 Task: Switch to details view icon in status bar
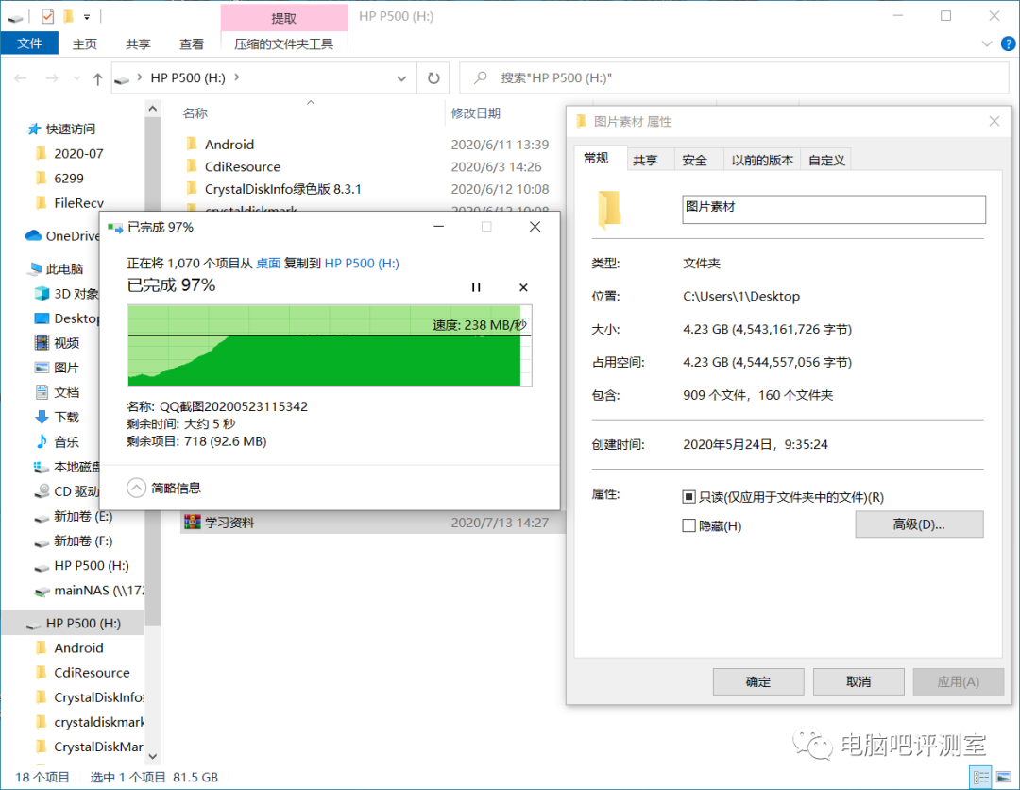pos(980,777)
